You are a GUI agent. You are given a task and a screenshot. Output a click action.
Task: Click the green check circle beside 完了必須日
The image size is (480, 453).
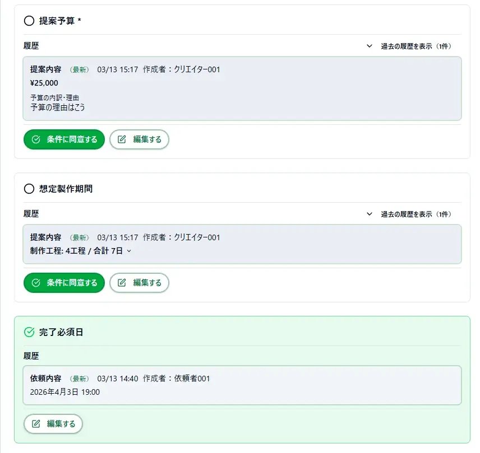point(29,332)
